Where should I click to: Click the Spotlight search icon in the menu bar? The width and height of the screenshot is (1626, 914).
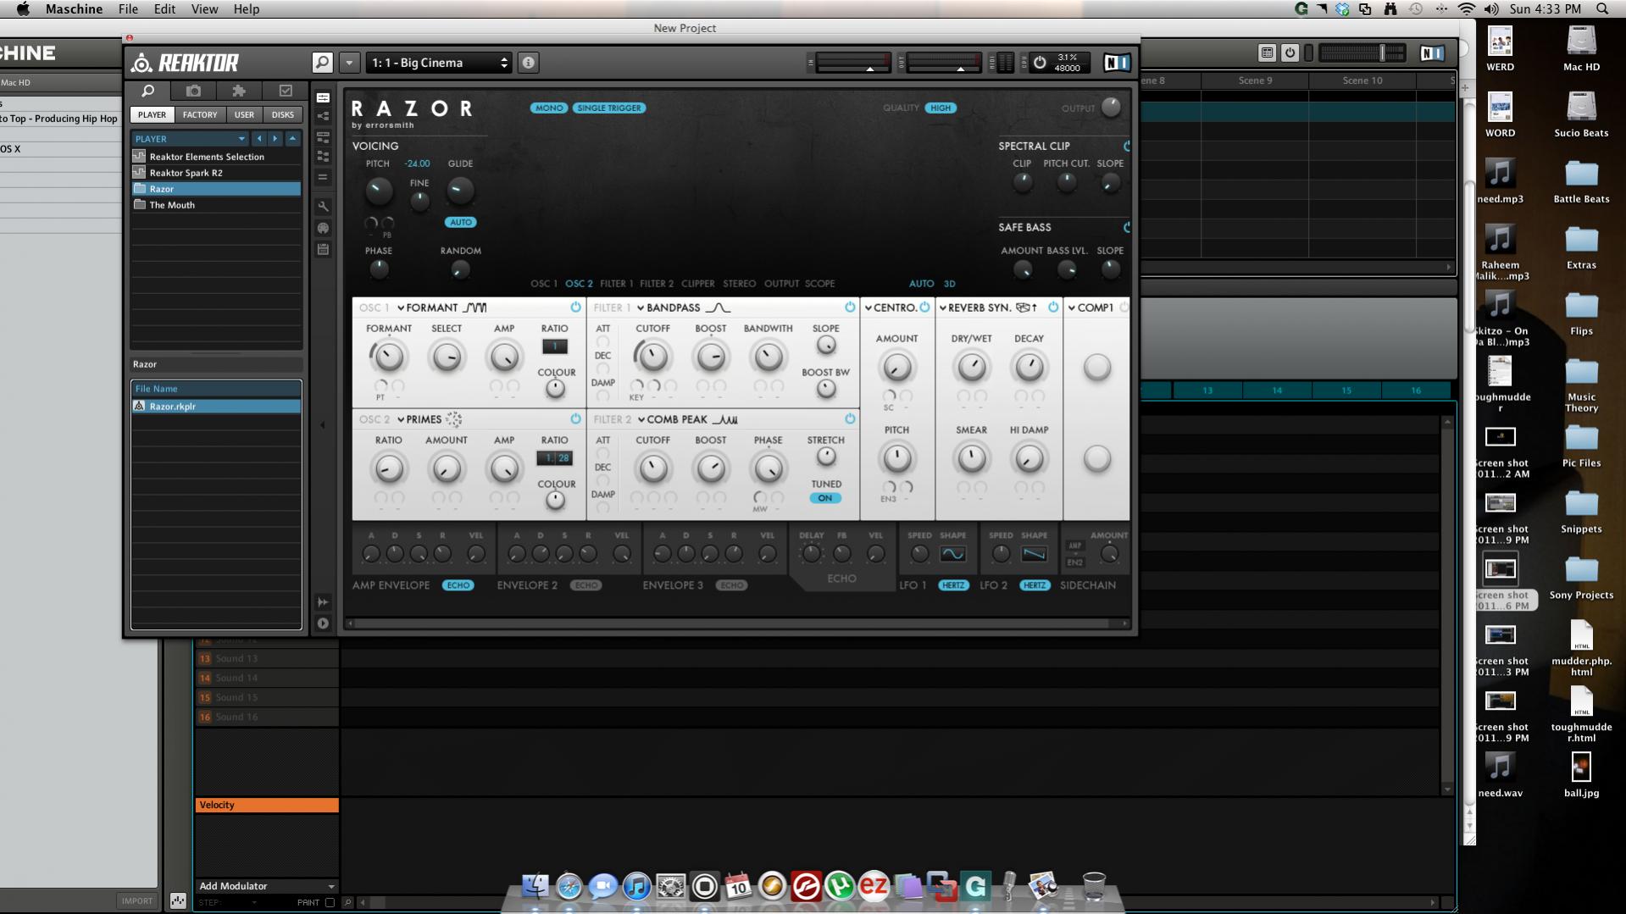(x=1601, y=9)
